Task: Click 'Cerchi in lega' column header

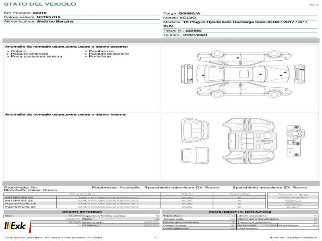Action: point(293,194)
